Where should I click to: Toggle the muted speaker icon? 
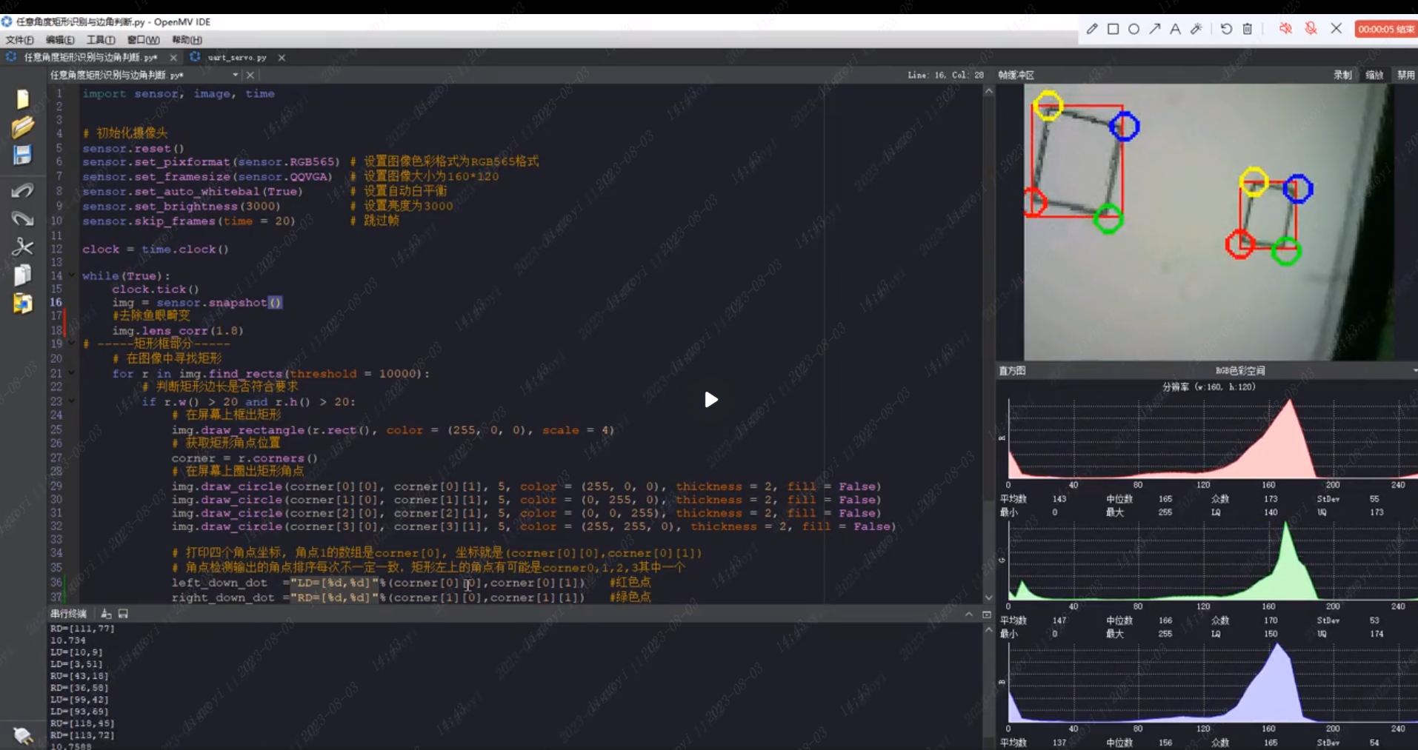(1285, 29)
